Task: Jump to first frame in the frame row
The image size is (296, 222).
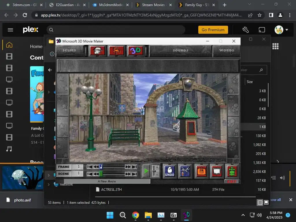Action: click(x=90, y=167)
